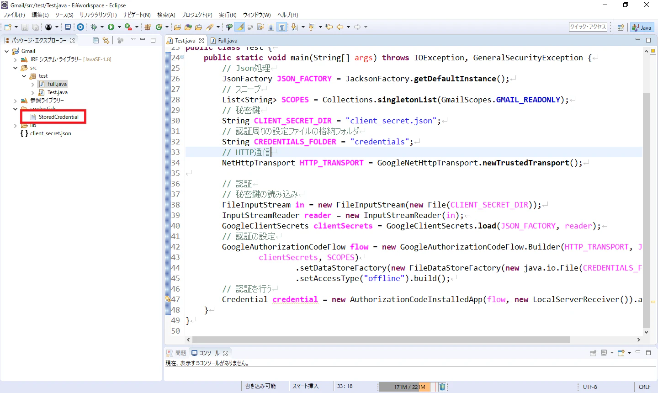The width and height of the screenshot is (658, 393).
Task: Open the ファイル(F) menu
Action: [x=14, y=15]
